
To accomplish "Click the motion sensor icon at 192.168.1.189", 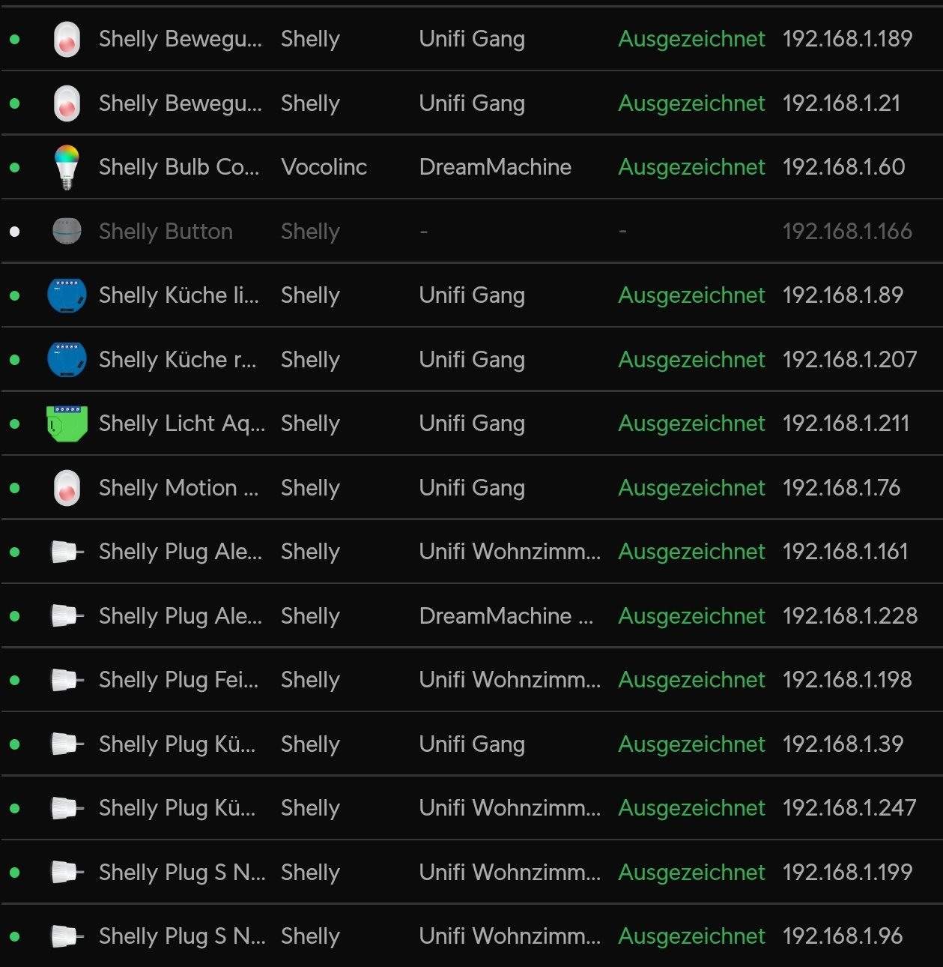I will pyautogui.click(x=67, y=39).
